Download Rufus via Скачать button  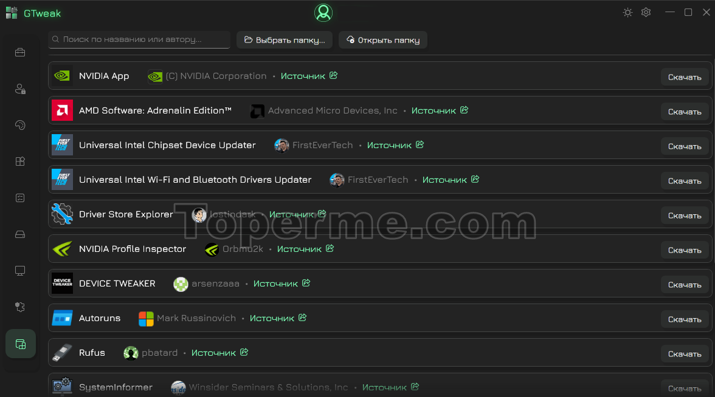point(685,354)
